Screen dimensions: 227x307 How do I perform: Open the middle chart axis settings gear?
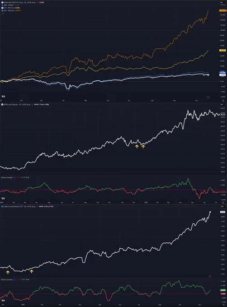(223, 203)
